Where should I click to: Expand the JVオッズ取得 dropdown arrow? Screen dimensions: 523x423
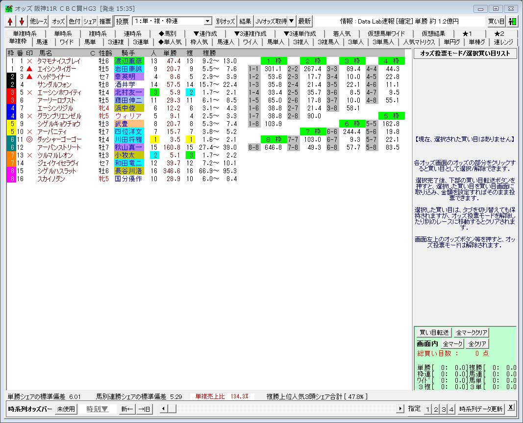click(x=291, y=21)
